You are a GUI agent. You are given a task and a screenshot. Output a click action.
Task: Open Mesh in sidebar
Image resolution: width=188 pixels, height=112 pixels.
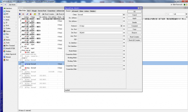click(x=8, y=20)
